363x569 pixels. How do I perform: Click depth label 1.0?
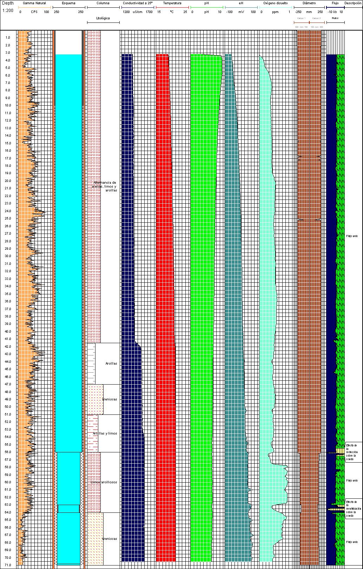click(x=8, y=38)
